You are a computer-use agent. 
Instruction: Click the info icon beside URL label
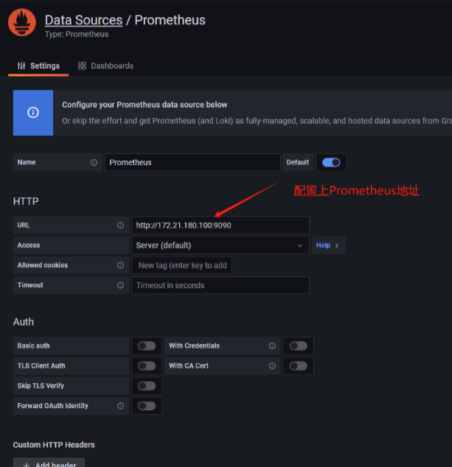point(120,225)
